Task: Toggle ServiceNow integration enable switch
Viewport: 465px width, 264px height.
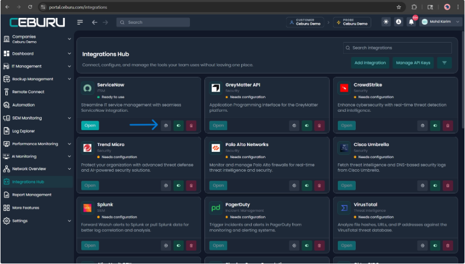Action: point(178,125)
